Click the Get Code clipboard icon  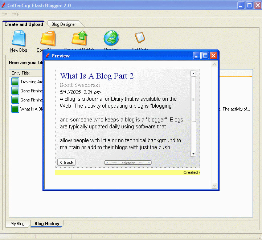point(140,37)
